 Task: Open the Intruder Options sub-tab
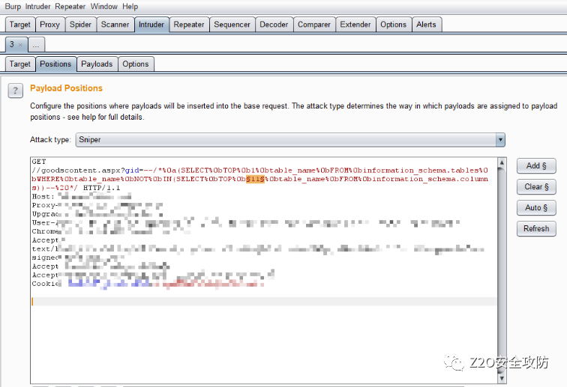click(136, 64)
